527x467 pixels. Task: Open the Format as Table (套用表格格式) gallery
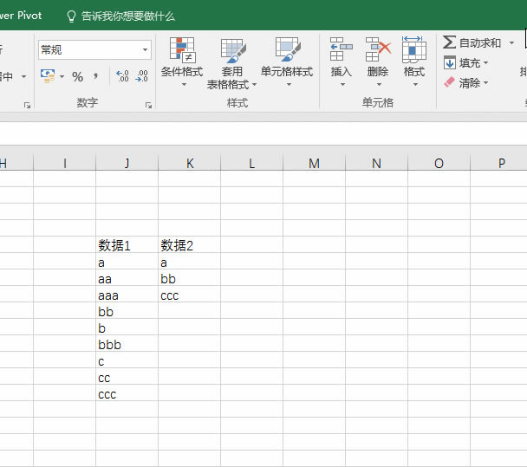(231, 64)
